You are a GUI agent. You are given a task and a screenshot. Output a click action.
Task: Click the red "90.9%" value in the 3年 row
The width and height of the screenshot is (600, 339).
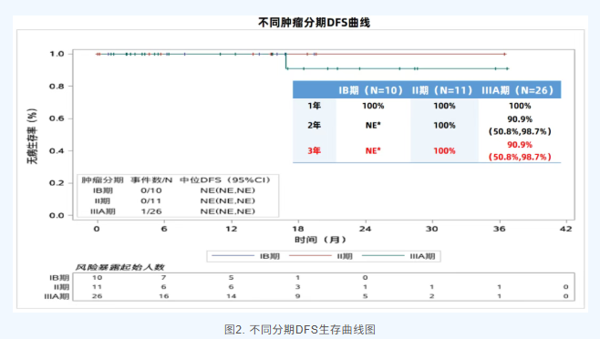pos(520,145)
